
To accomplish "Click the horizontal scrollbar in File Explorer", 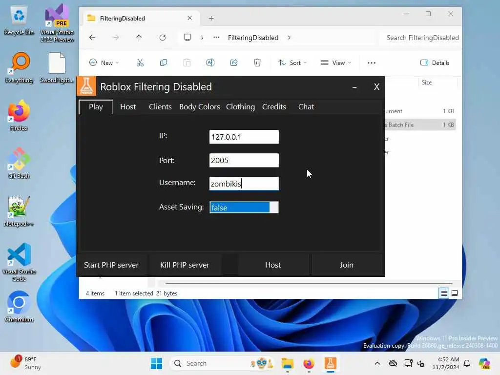I will 309,283.
